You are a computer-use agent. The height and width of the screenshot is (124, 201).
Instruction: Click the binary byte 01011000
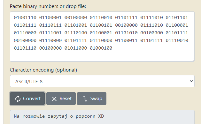tap(76, 48)
